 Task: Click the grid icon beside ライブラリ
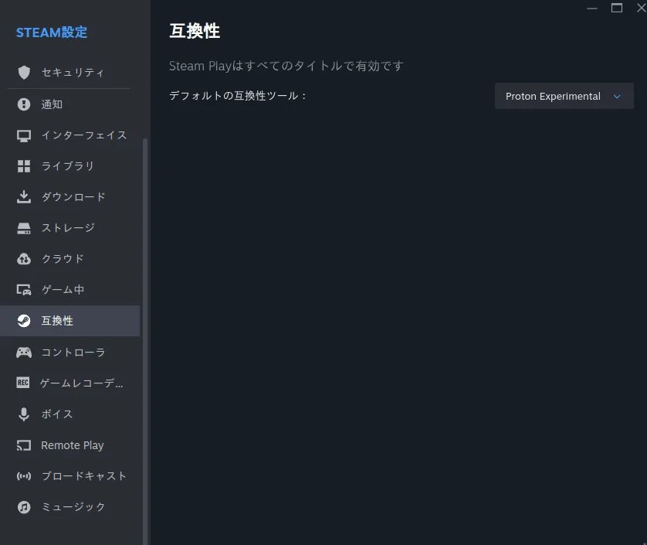24,166
